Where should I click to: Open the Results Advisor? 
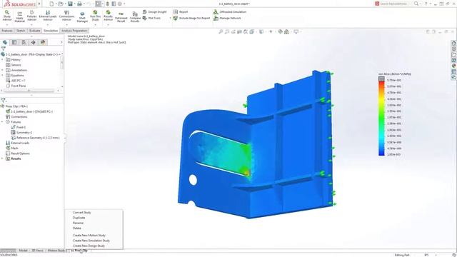pyautogui.click(x=108, y=16)
